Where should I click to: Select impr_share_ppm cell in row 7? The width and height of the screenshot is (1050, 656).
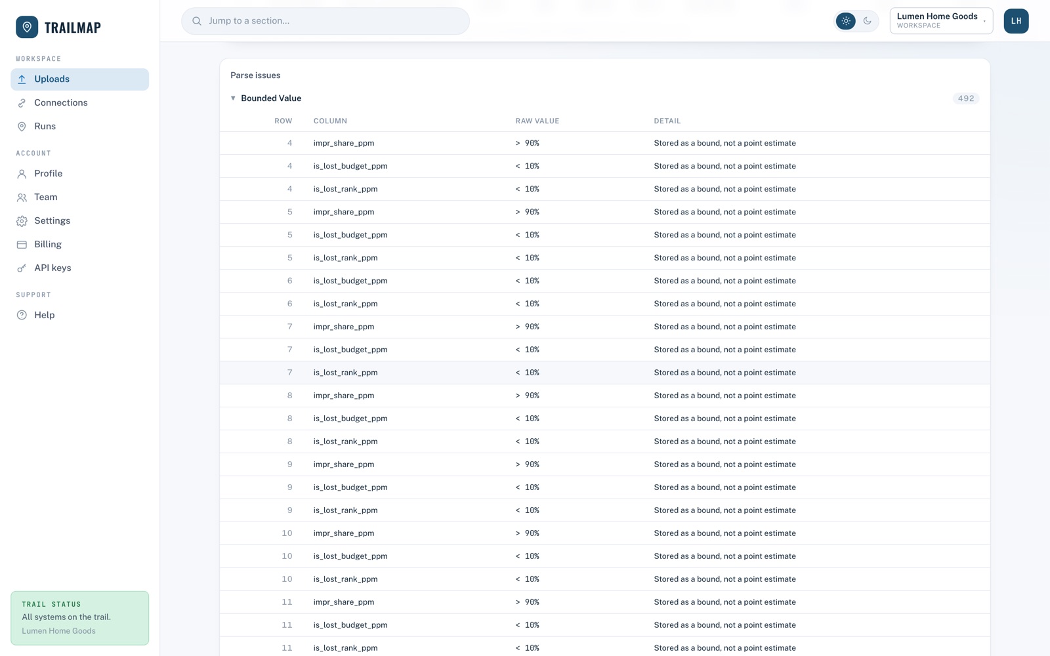click(344, 327)
